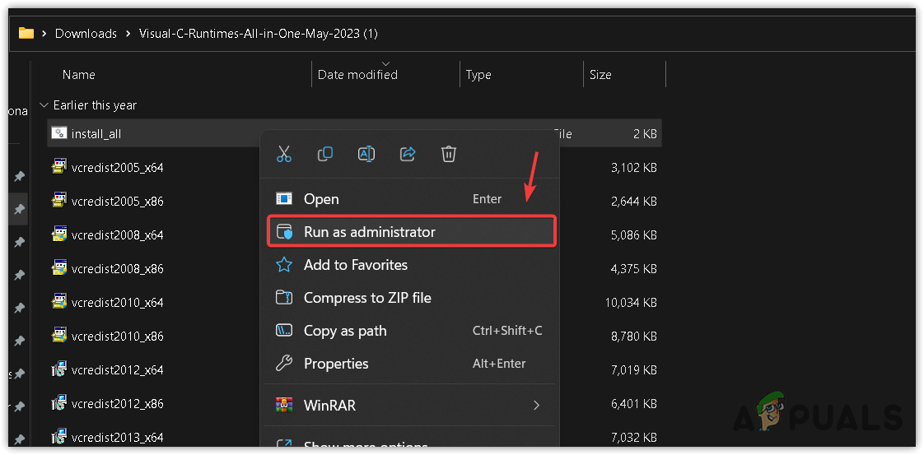The width and height of the screenshot is (924, 455).
Task: Choose Compress to ZIP file
Action: 367,298
